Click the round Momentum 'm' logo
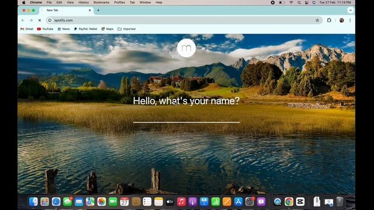374x210 pixels. [x=186, y=48]
